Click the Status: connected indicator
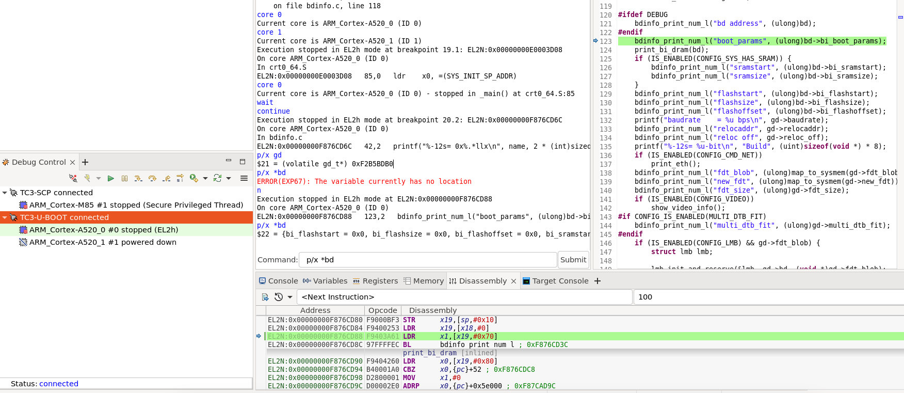 [44, 384]
